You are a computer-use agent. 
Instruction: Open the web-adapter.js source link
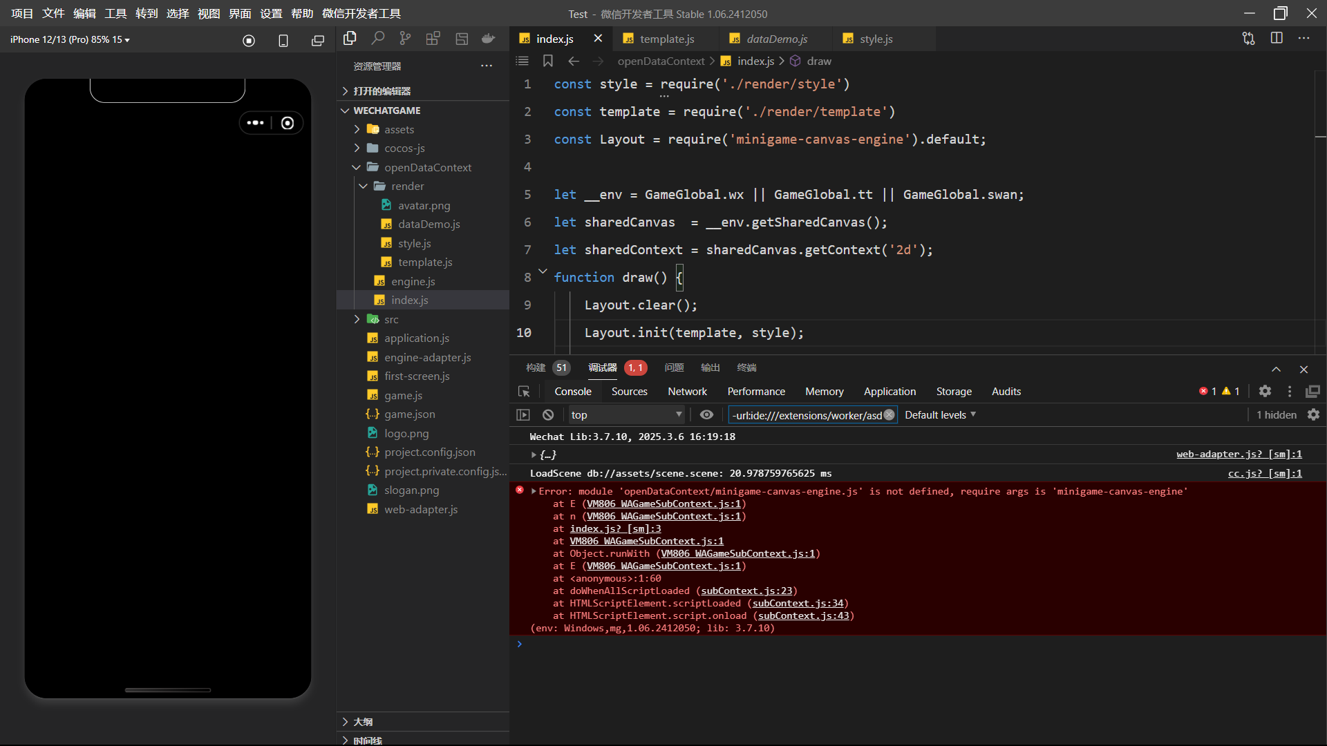click(1239, 454)
